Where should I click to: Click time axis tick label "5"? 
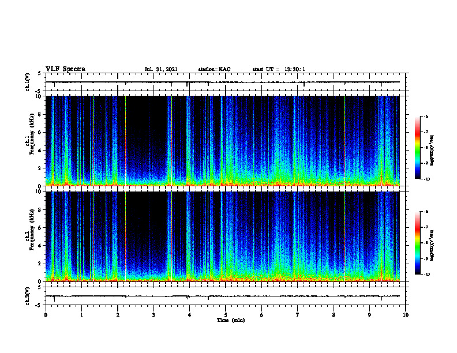click(226, 315)
